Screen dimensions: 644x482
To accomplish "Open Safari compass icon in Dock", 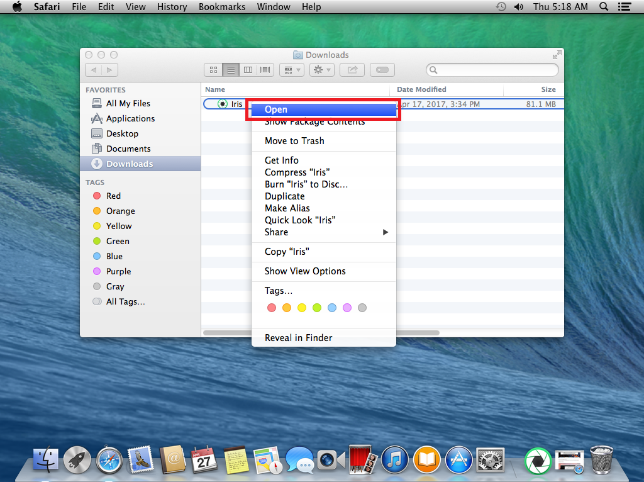I will coord(109,460).
